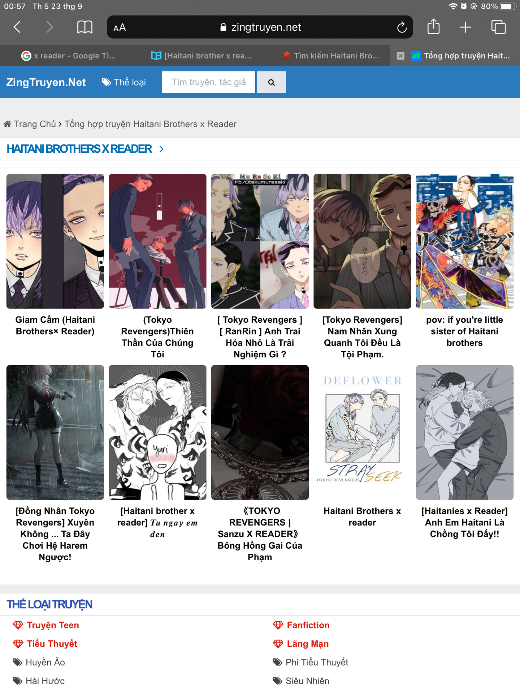
Task: Click the ZingTruyen.Net logo
Action: pos(46,82)
